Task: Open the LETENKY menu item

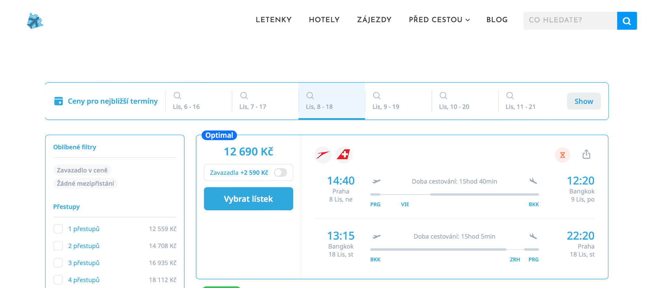Action: point(273,20)
